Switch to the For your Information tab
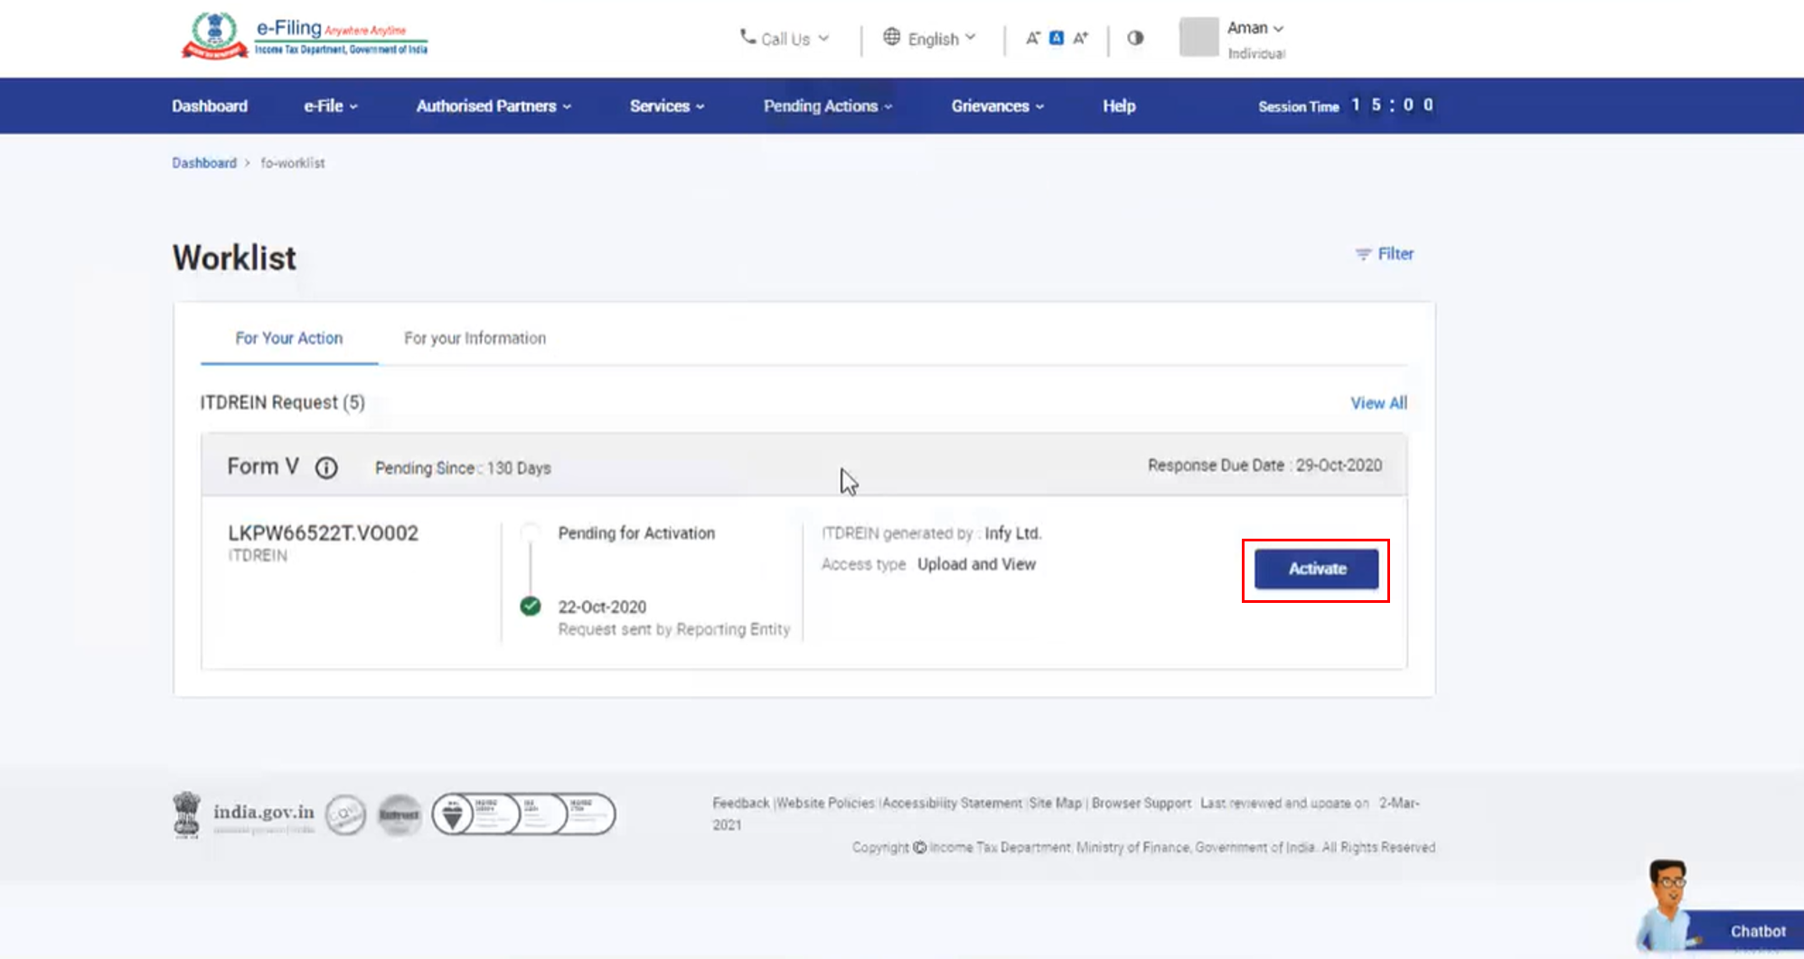The width and height of the screenshot is (1804, 959). coord(474,338)
